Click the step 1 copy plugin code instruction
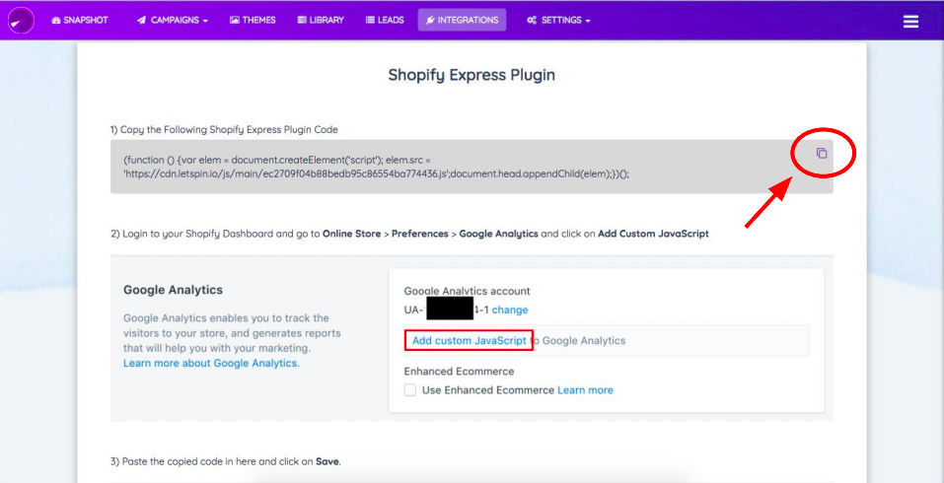This screenshot has width=944, height=483. point(225,129)
